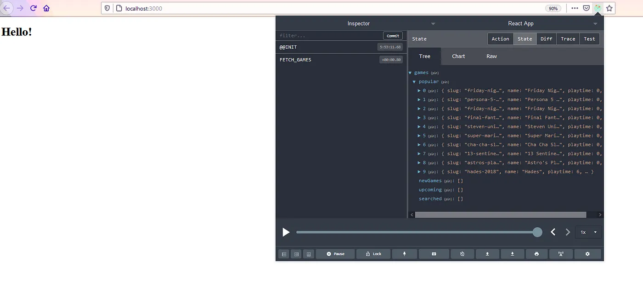Focus the filter input field
The height and width of the screenshot is (296, 643).
point(330,36)
